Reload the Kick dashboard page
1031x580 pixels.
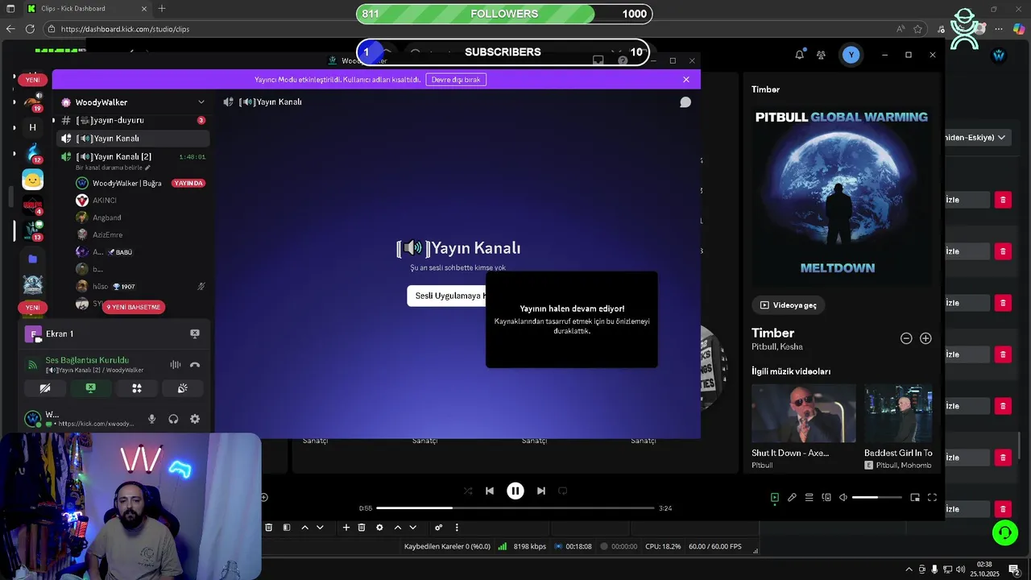(30, 29)
